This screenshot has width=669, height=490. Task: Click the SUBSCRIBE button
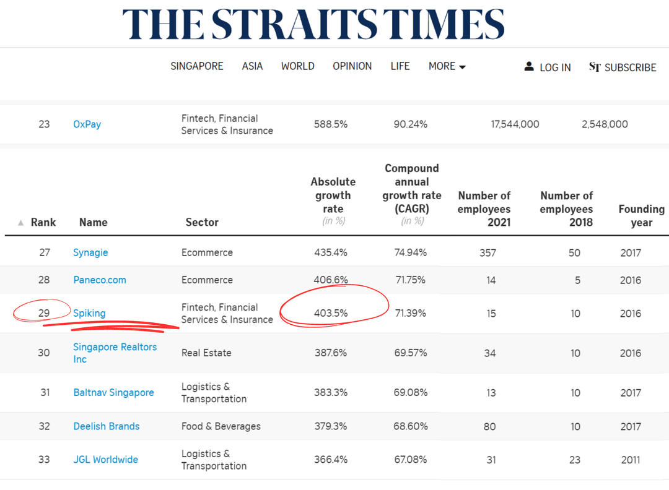click(630, 67)
